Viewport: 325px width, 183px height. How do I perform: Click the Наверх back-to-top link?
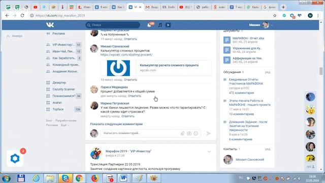(x=15, y=36)
